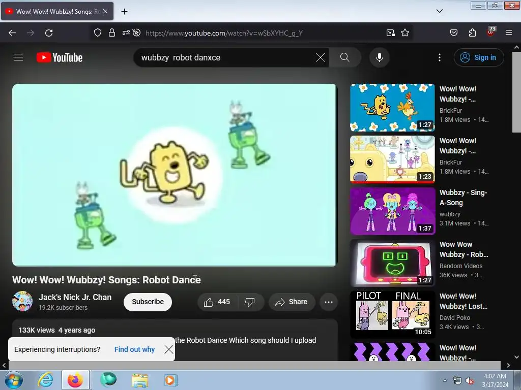Open the Windows Start menu
Image resolution: width=521 pixels, height=390 pixels.
coord(13,380)
